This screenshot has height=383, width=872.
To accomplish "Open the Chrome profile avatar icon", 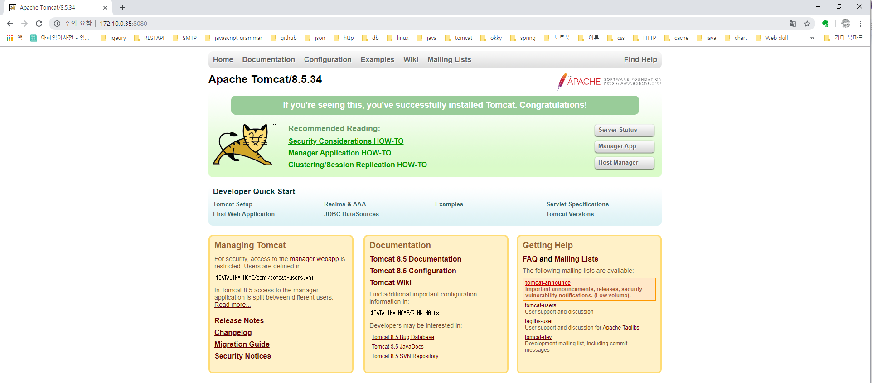I will click(846, 24).
